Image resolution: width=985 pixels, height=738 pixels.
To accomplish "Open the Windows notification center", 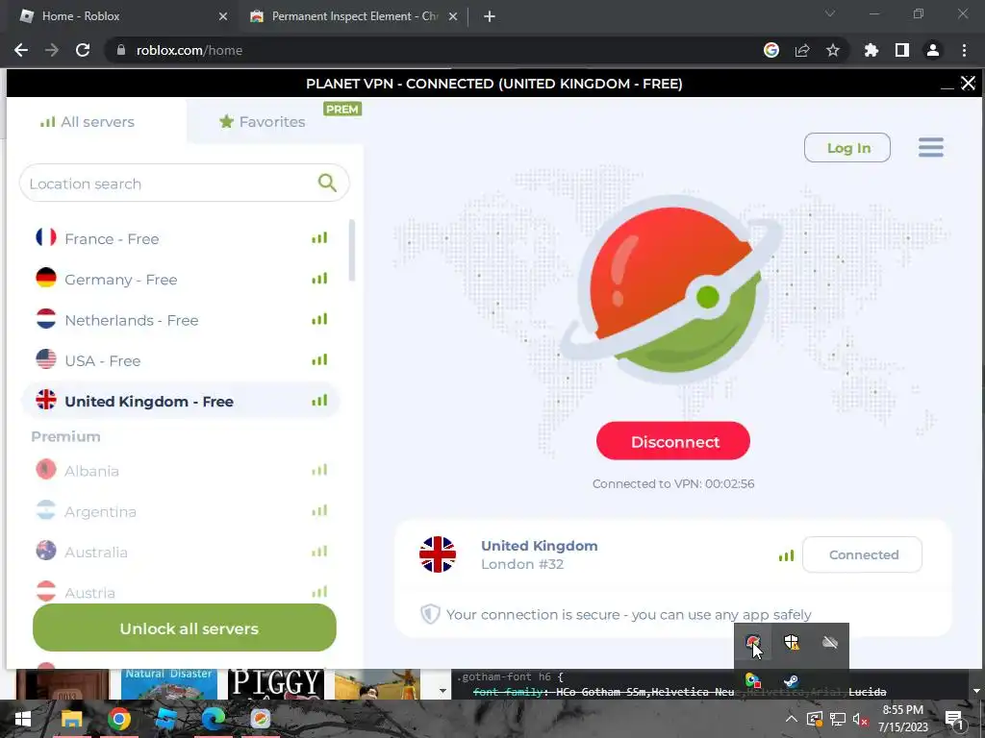I will (953, 719).
